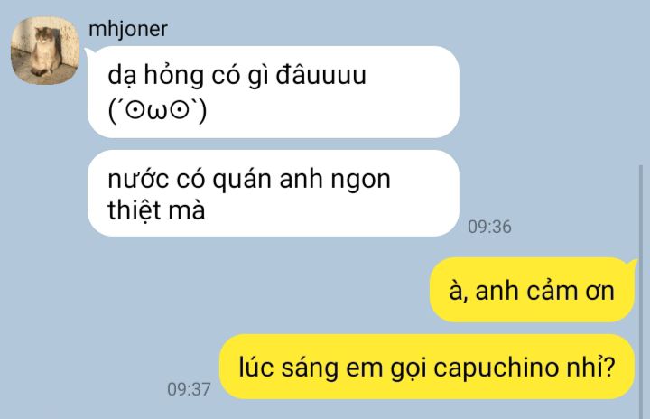This screenshot has width=650, height=419.
Task: Click the 09:36 timestamp
Action: click(x=489, y=227)
